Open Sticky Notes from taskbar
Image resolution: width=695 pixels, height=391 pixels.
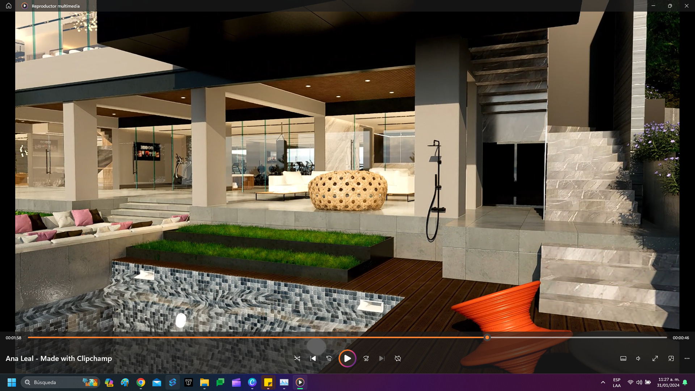click(268, 382)
